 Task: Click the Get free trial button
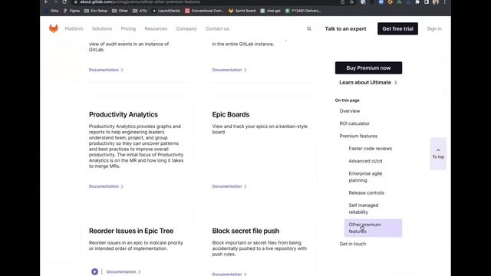pos(397,29)
